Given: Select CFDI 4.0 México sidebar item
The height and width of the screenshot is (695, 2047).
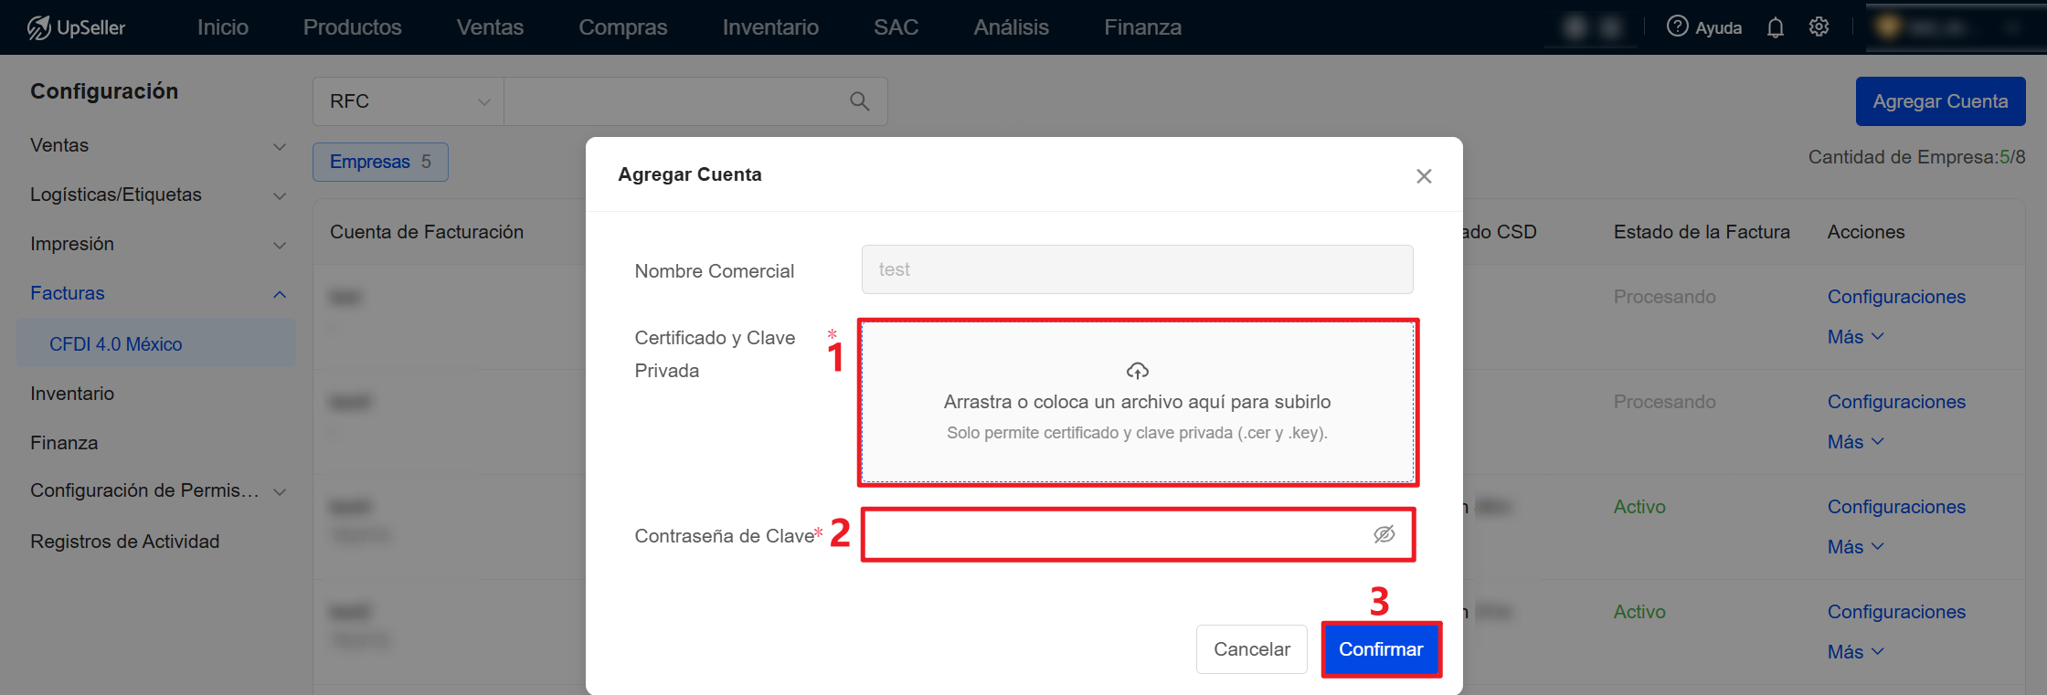Looking at the screenshot, I should 116,344.
